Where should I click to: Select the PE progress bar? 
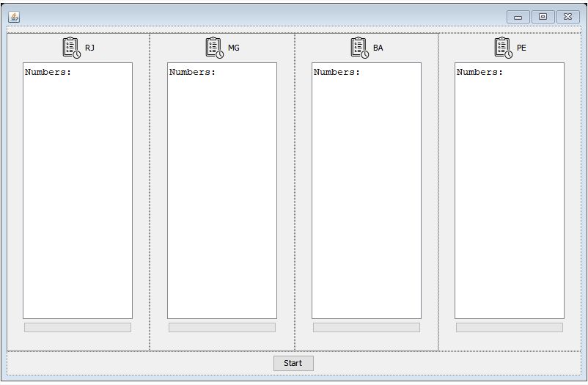(x=510, y=328)
